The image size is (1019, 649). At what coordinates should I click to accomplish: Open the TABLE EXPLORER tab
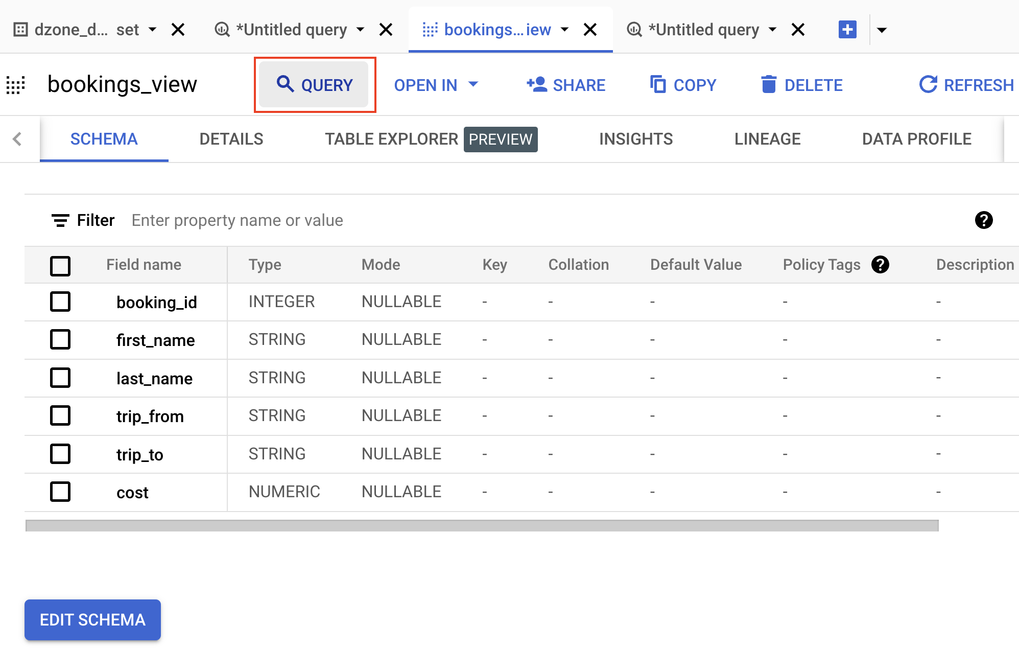pos(391,138)
